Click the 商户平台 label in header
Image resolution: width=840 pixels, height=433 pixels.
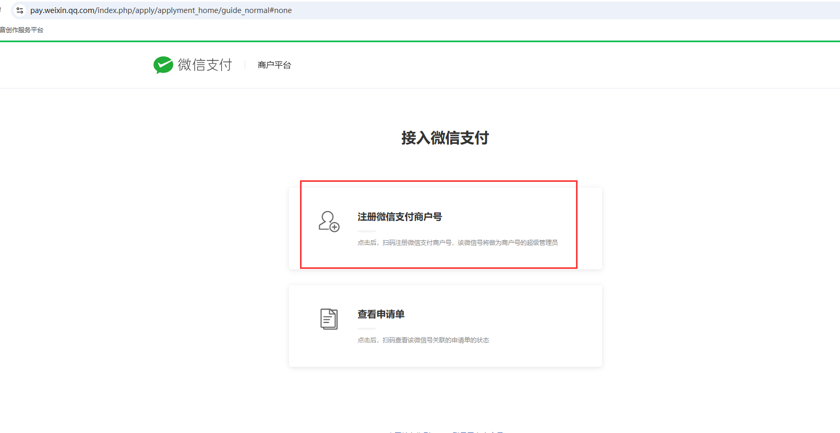[274, 65]
